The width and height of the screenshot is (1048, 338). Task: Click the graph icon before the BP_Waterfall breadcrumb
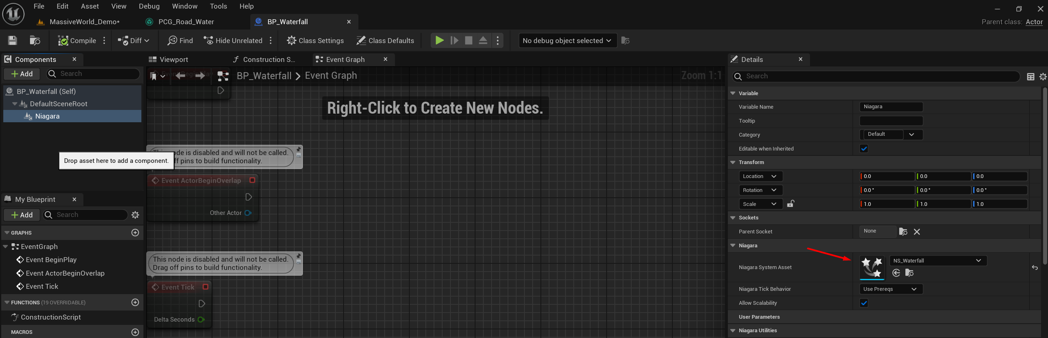223,76
